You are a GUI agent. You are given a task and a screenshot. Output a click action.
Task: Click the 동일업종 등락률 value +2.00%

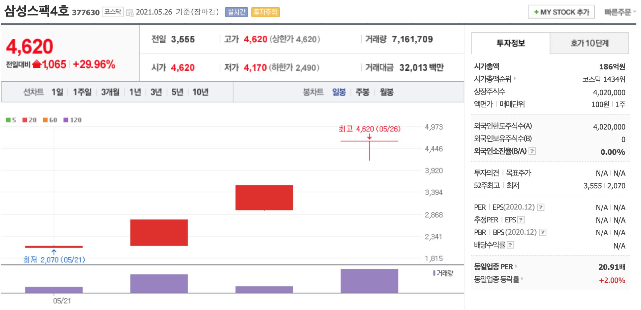coord(612,280)
